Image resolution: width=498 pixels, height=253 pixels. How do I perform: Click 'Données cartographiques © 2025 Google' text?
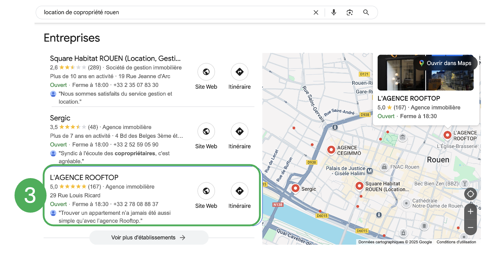395,242
